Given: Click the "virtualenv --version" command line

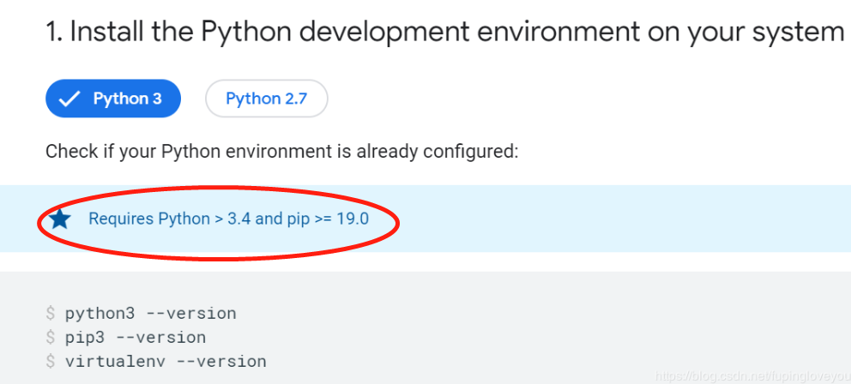Looking at the screenshot, I should (166, 361).
